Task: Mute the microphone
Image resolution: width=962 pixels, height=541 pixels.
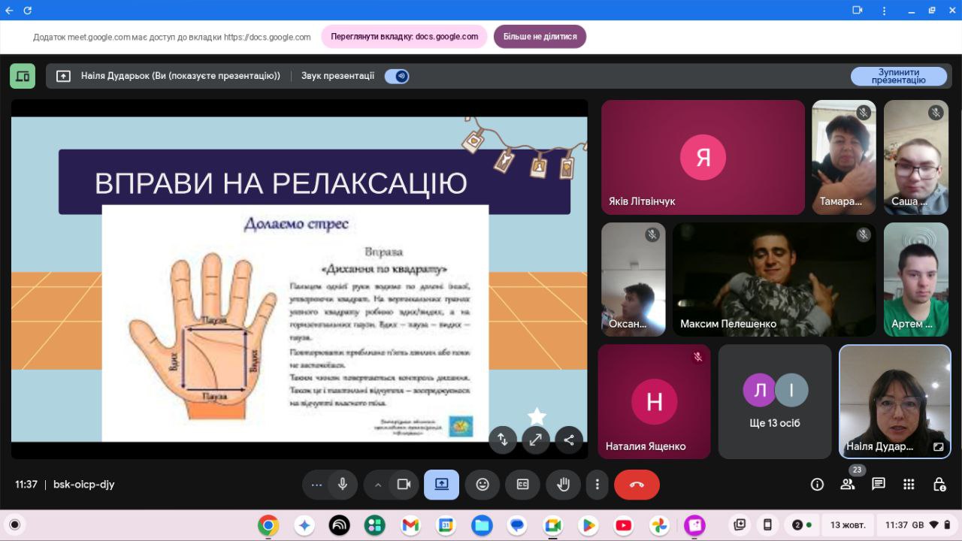Action: pos(343,485)
